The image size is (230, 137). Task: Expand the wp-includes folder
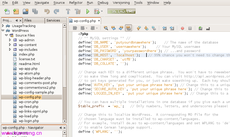(10, 49)
